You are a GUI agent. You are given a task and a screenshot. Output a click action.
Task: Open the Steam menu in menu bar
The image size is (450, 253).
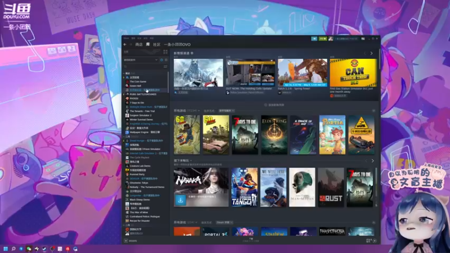[126, 38]
